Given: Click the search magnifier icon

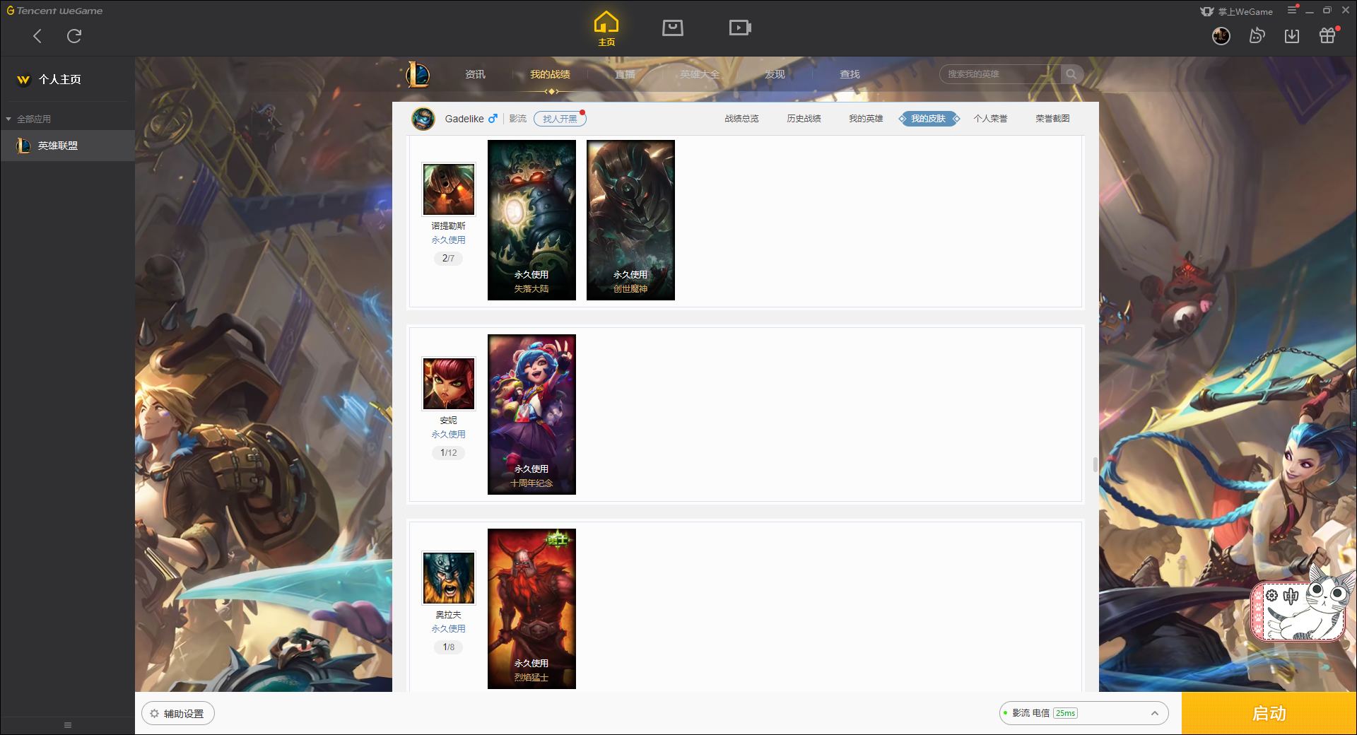Looking at the screenshot, I should (x=1071, y=74).
